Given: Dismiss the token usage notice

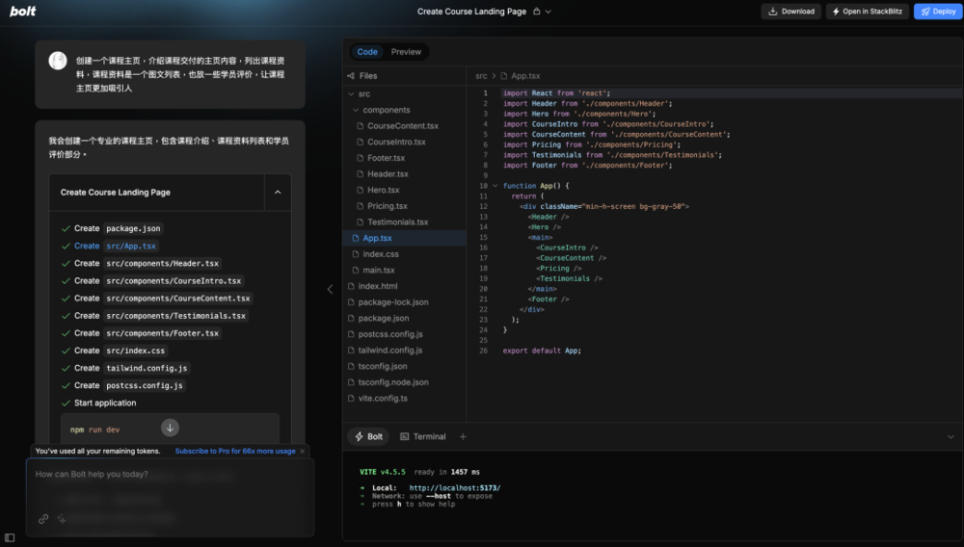Looking at the screenshot, I should pos(303,451).
